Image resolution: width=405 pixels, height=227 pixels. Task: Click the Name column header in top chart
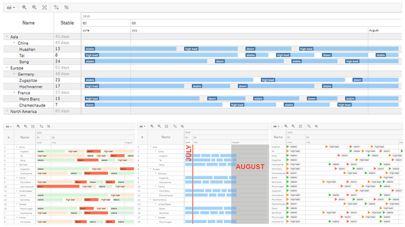pyautogui.click(x=28, y=23)
